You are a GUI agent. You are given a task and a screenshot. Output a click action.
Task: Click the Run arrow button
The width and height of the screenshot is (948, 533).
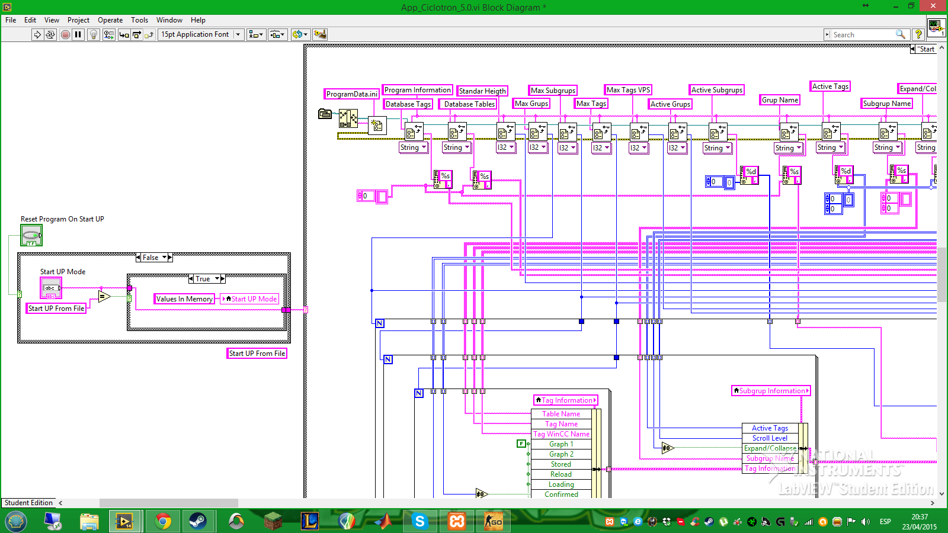pos(37,34)
